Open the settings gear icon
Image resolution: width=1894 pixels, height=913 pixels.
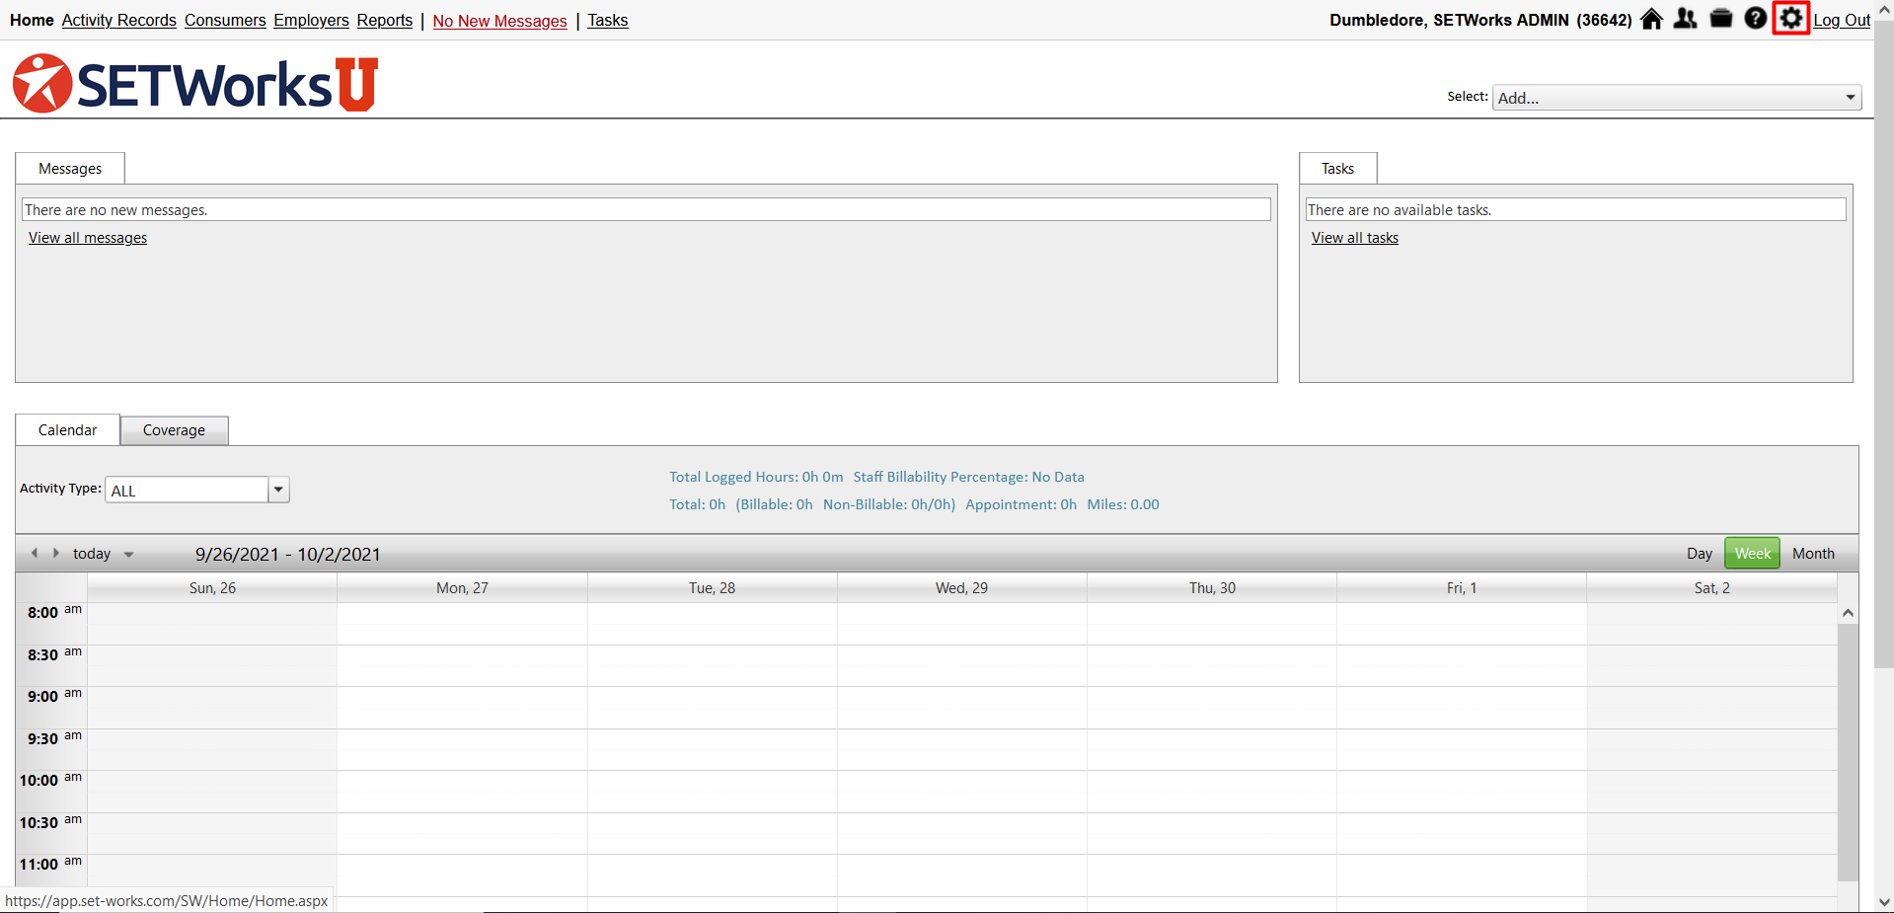click(x=1791, y=19)
